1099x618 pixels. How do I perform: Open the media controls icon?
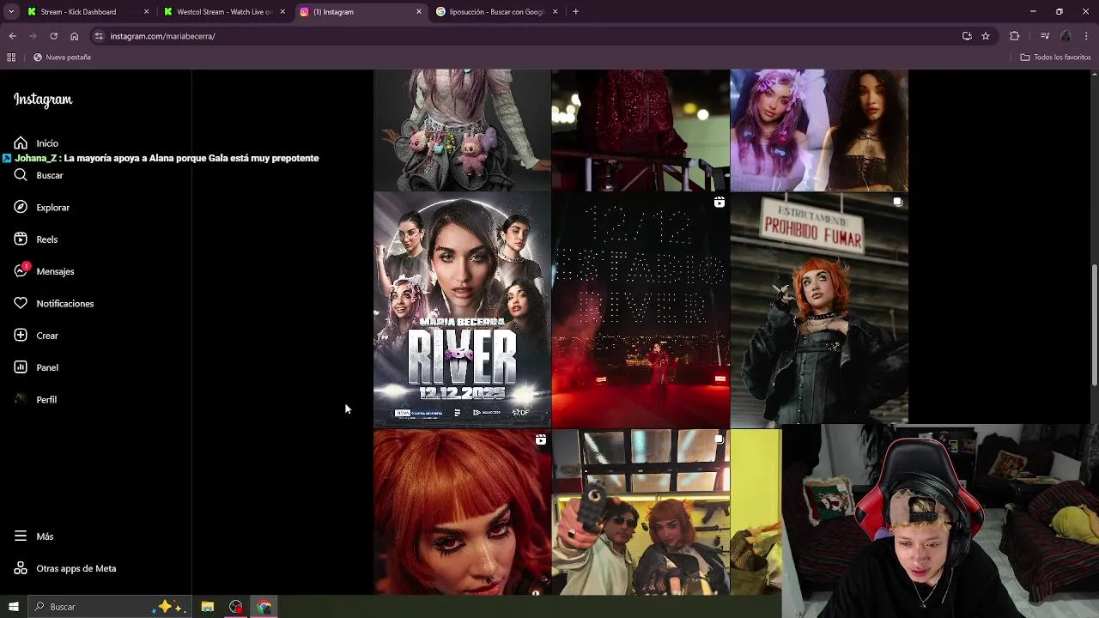click(1045, 36)
